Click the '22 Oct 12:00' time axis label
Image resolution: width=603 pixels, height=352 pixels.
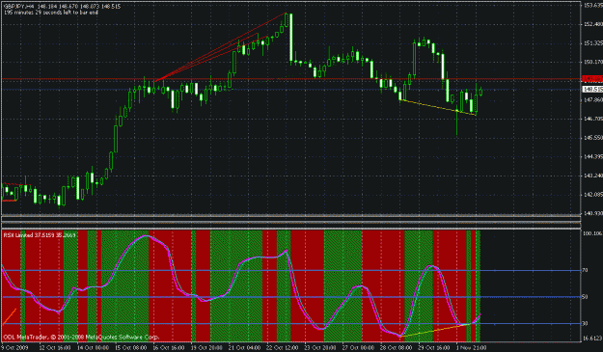[x=283, y=348]
